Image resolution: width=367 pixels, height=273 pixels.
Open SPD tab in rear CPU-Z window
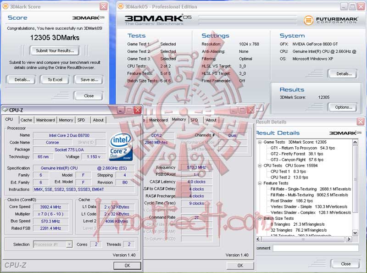pyautogui.click(x=194, y=120)
